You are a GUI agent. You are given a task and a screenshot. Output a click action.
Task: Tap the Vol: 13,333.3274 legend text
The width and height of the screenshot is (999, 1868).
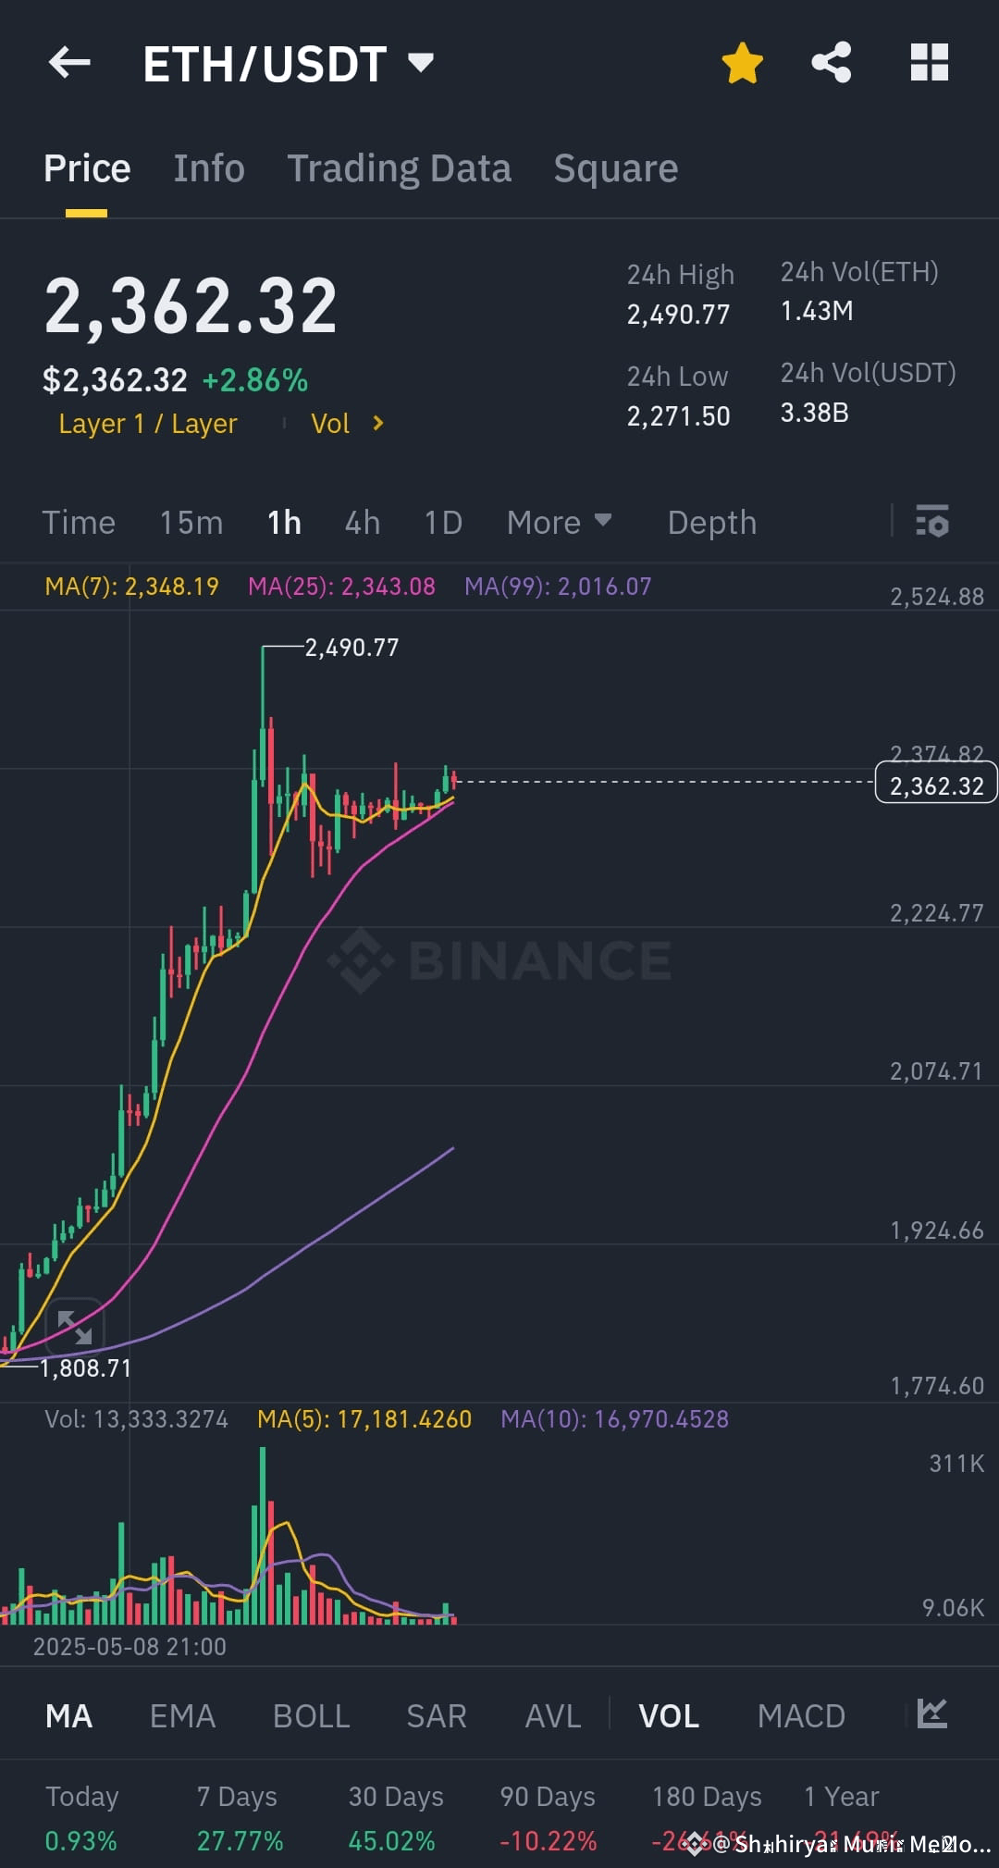(x=136, y=1419)
